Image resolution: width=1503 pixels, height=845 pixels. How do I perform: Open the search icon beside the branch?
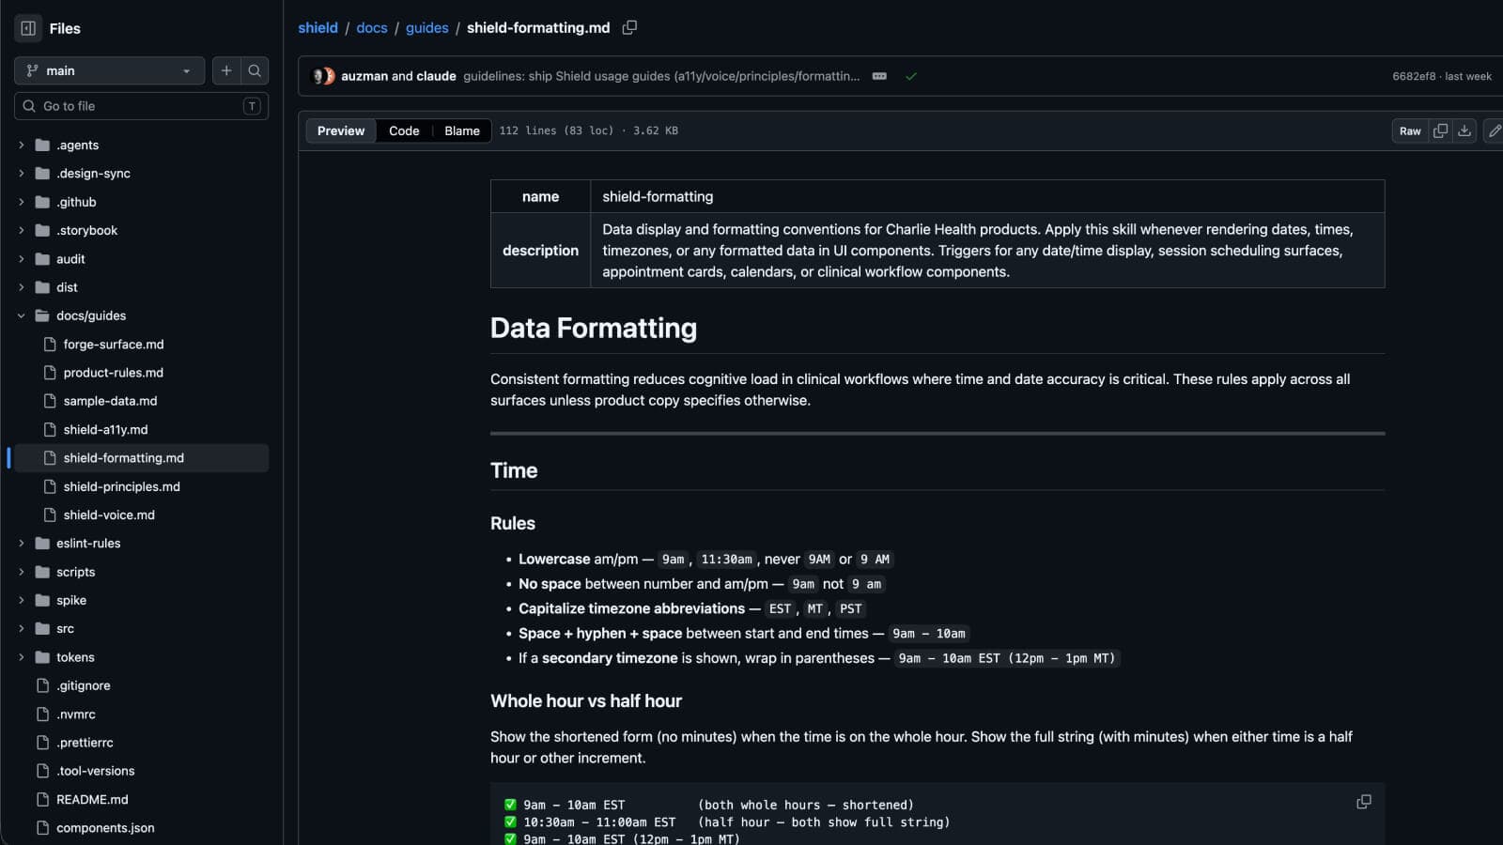click(255, 70)
